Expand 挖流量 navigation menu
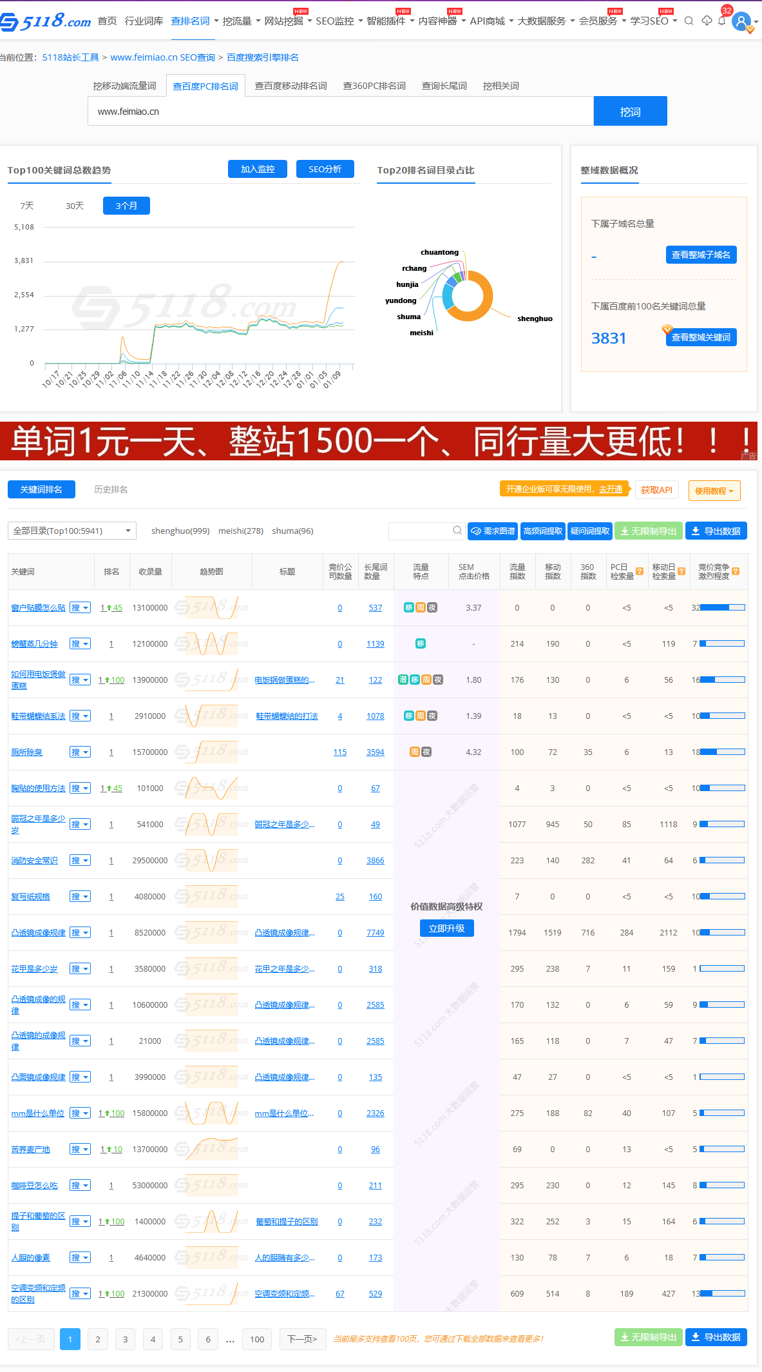This screenshot has width=762, height=1372. coord(242,21)
